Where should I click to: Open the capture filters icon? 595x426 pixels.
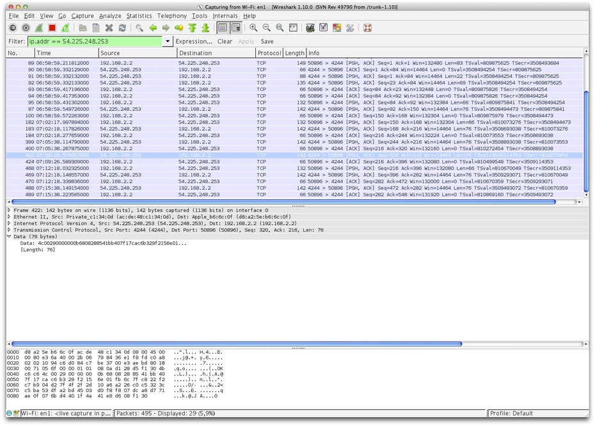coord(310,28)
